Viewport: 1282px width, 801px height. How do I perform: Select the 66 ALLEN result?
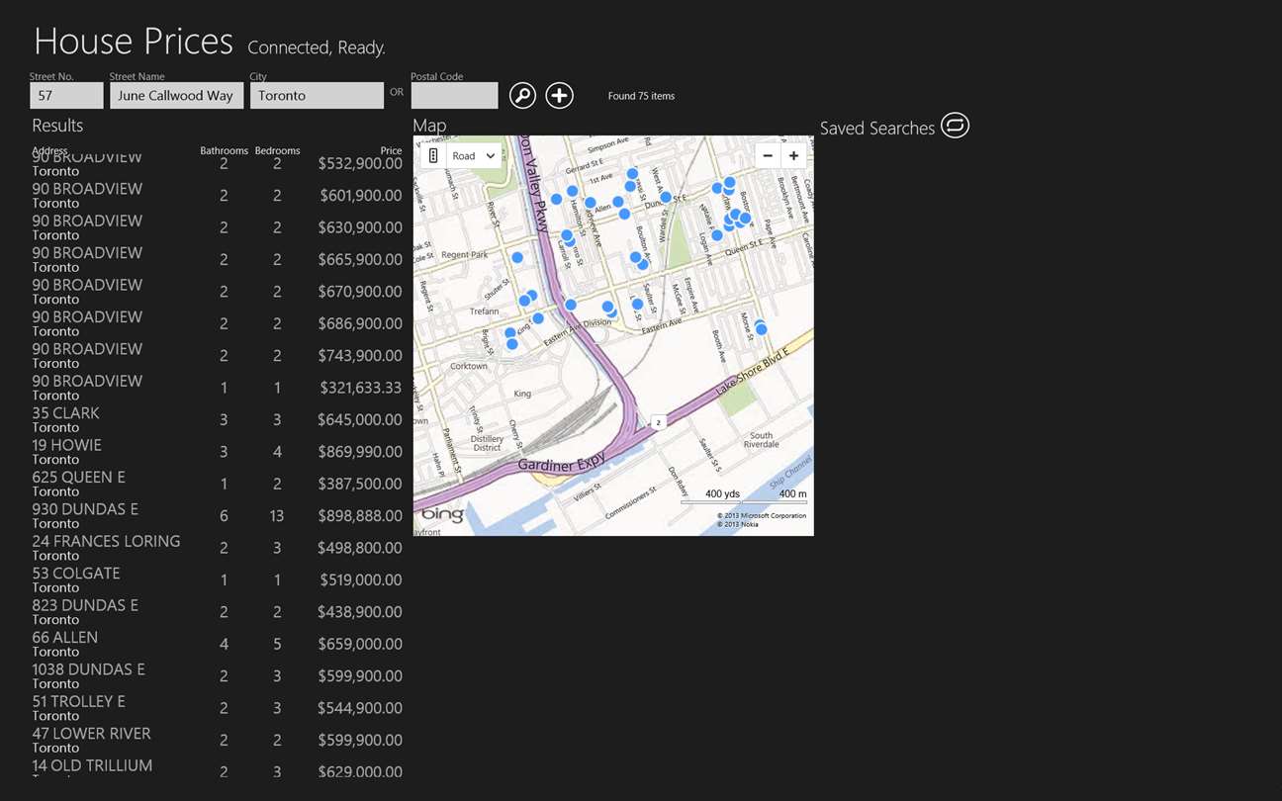tap(217, 644)
